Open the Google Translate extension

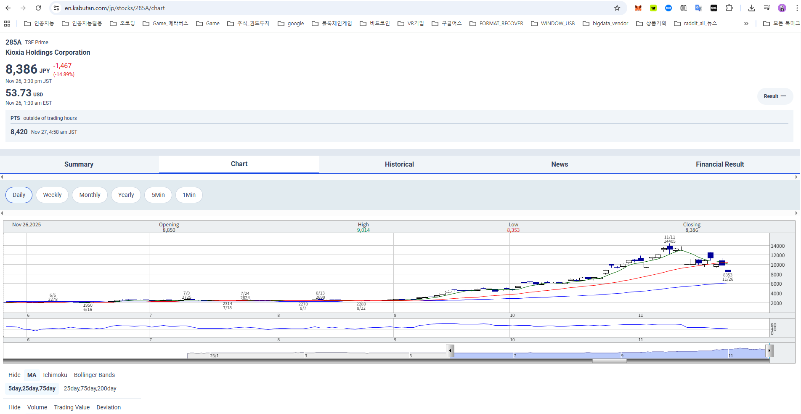[x=699, y=8]
